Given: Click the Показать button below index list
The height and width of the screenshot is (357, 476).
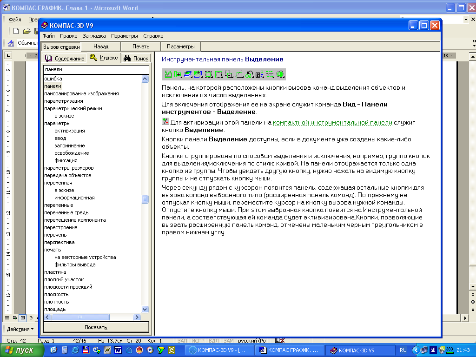Looking at the screenshot, I should 96,327.
